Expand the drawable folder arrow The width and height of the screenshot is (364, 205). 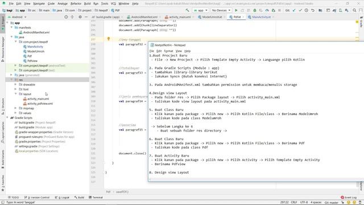tap(16, 84)
